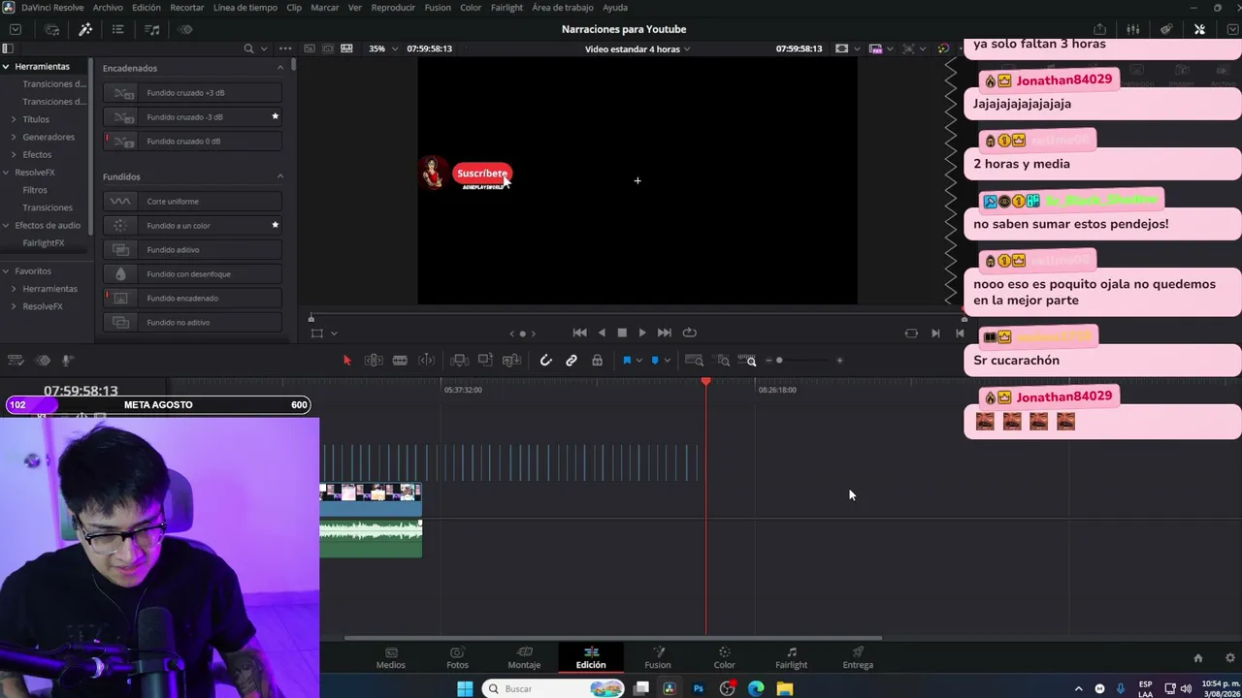The height and width of the screenshot is (698, 1242).
Task: Open the Effects library magic wand panel
Action: 85,29
